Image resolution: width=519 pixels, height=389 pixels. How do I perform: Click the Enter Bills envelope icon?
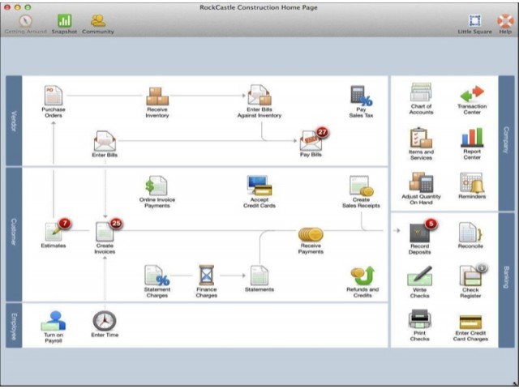(x=105, y=140)
